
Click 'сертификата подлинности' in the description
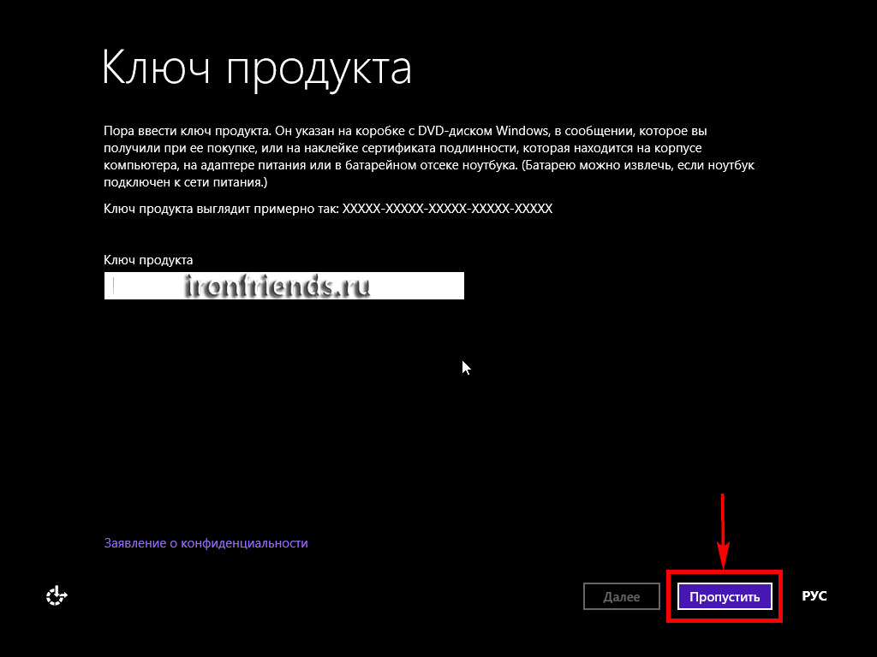click(437, 147)
